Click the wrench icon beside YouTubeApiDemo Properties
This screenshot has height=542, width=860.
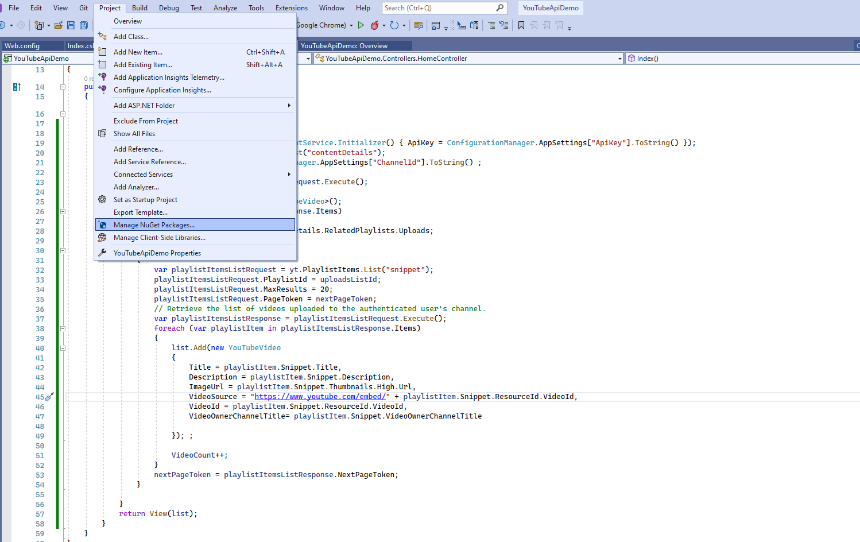tap(102, 253)
